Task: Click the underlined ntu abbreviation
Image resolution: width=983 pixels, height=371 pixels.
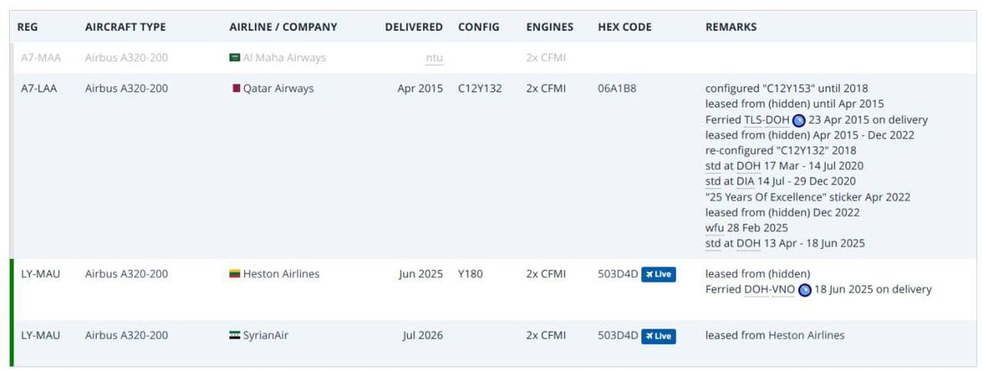Action: (x=434, y=58)
